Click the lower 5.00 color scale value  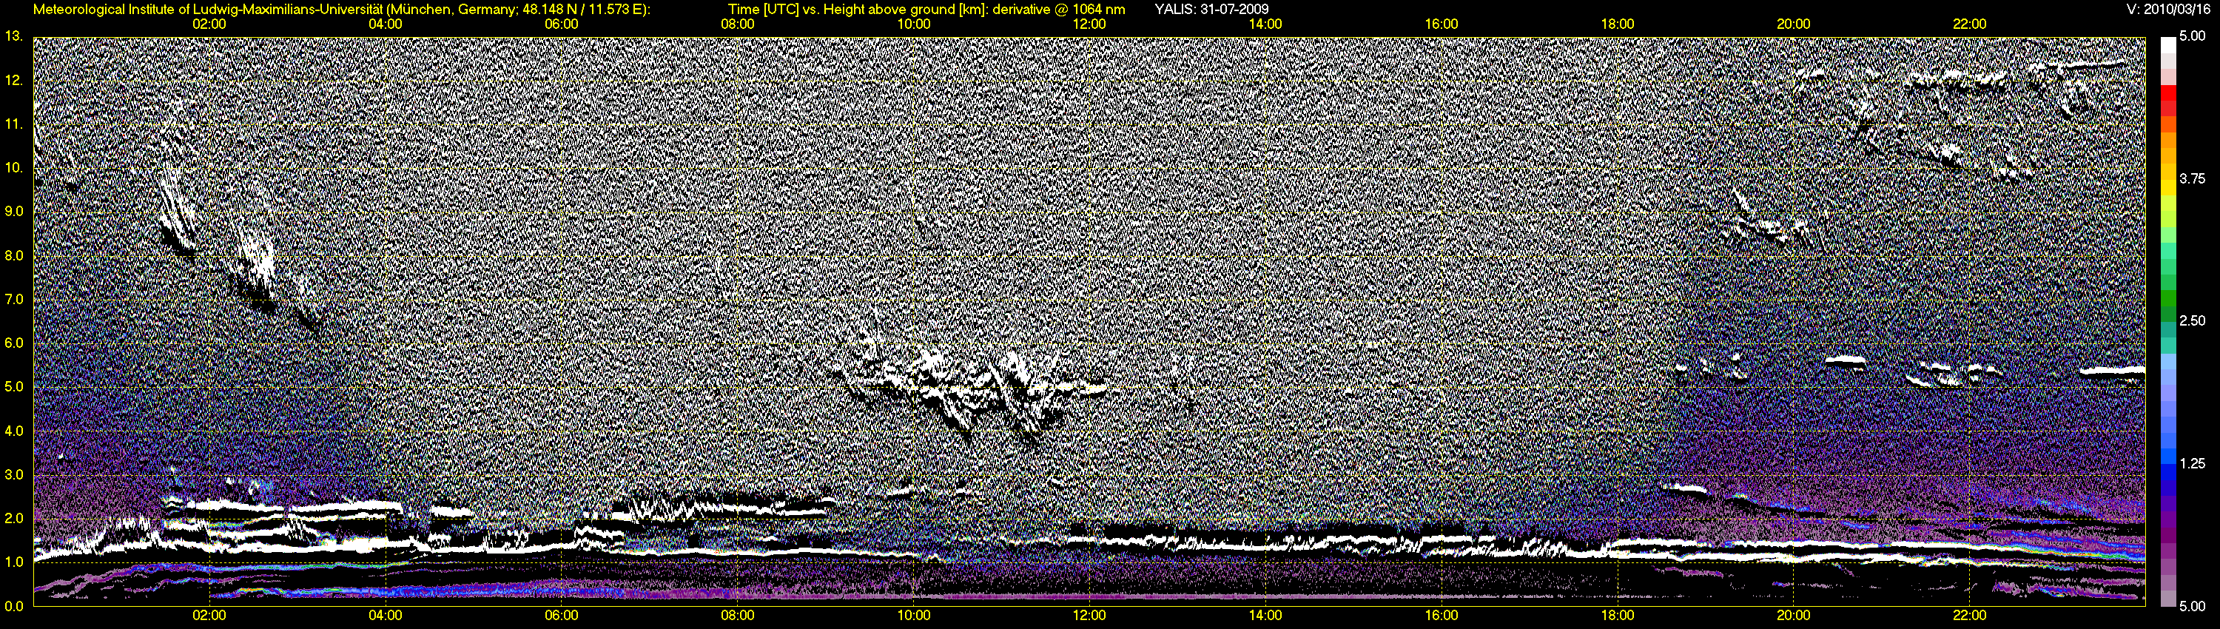pyautogui.click(x=2192, y=606)
